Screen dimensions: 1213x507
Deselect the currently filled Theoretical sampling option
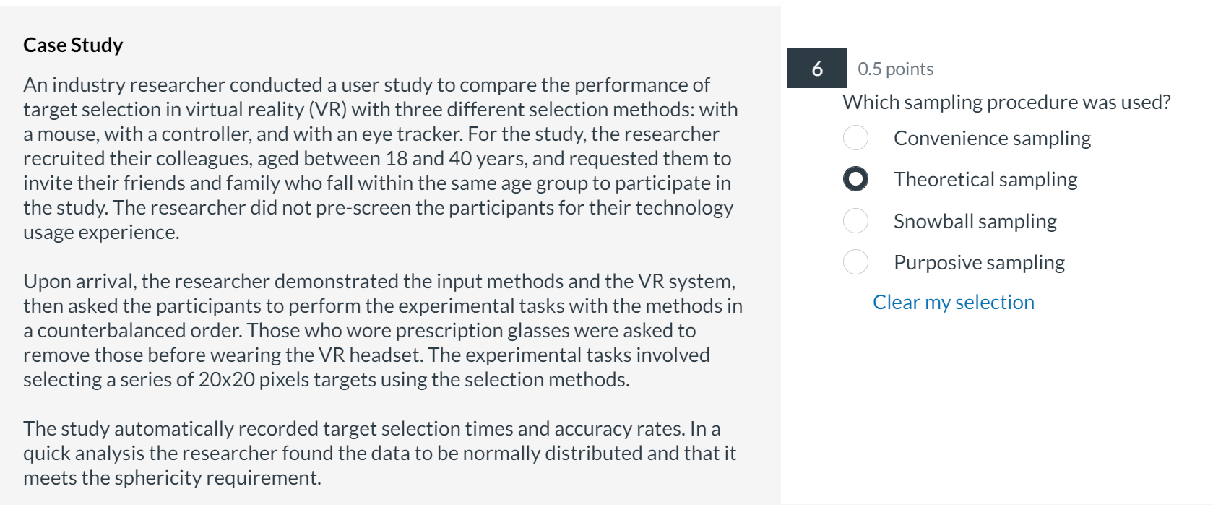855,179
